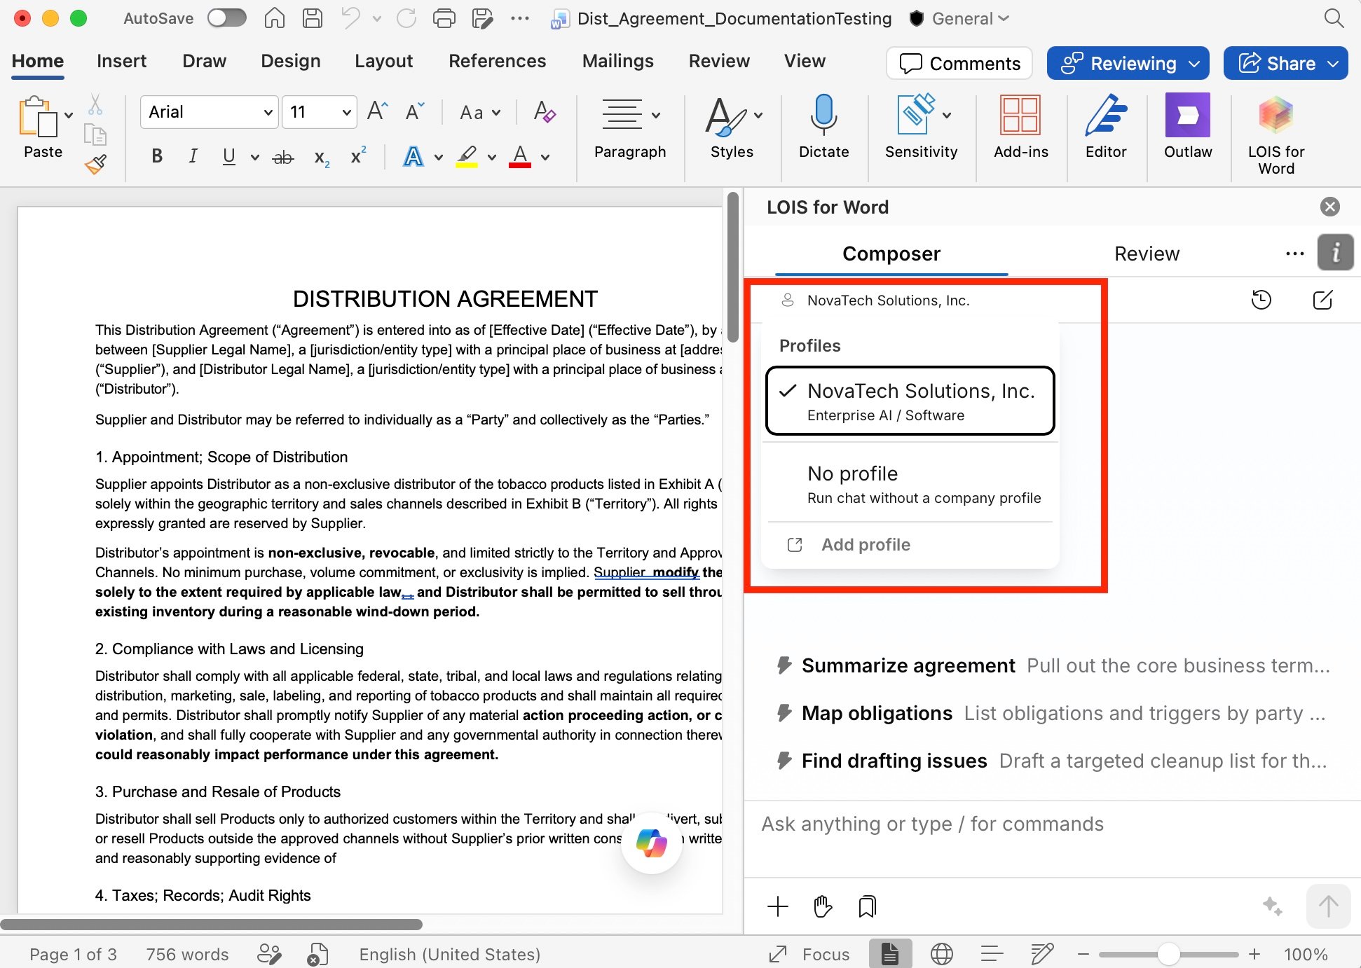Redo the last action
This screenshot has width=1361, height=968.
(x=406, y=18)
